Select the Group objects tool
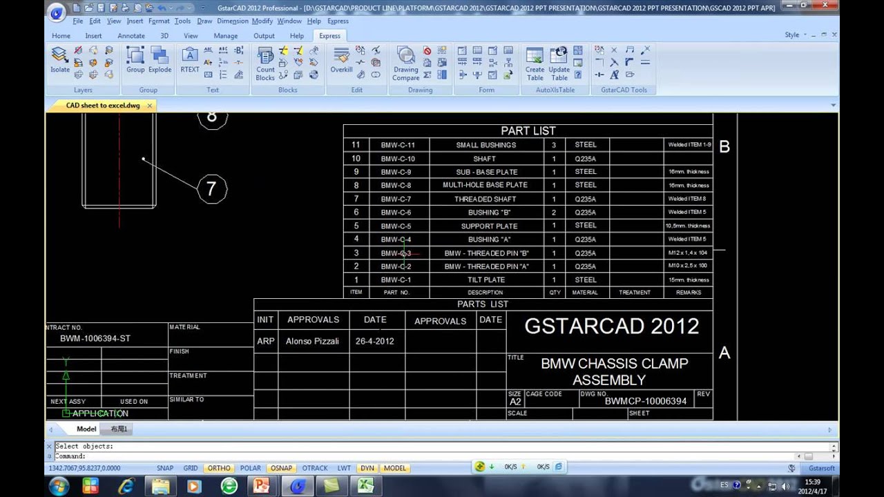The width and height of the screenshot is (884, 497). coord(135,59)
